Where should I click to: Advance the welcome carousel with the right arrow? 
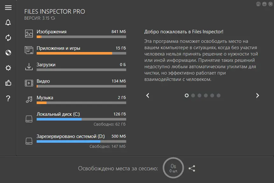(258, 95)
